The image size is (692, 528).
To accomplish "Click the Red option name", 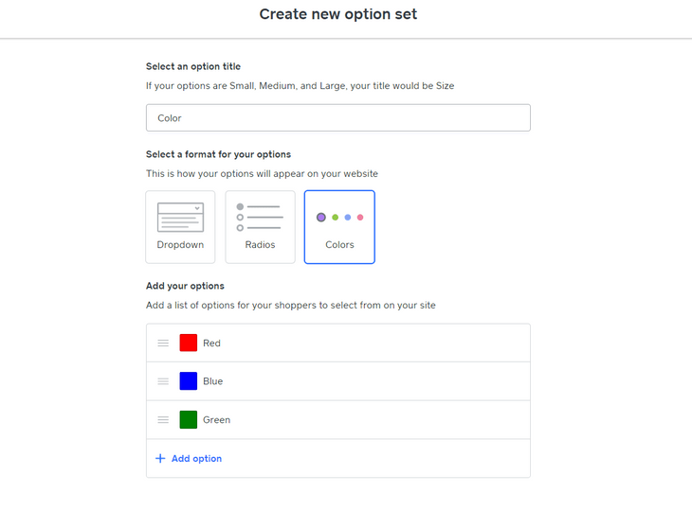I will click(x=211, y=343).
